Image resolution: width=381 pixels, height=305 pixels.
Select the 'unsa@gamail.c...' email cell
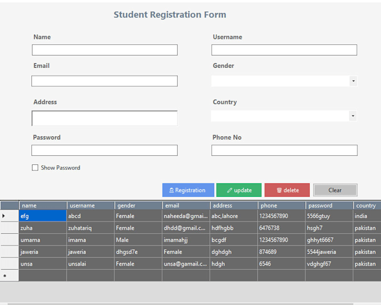coord(186,264)
